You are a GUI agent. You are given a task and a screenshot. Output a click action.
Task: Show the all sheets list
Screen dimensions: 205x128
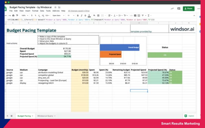(x=12, y=116)
